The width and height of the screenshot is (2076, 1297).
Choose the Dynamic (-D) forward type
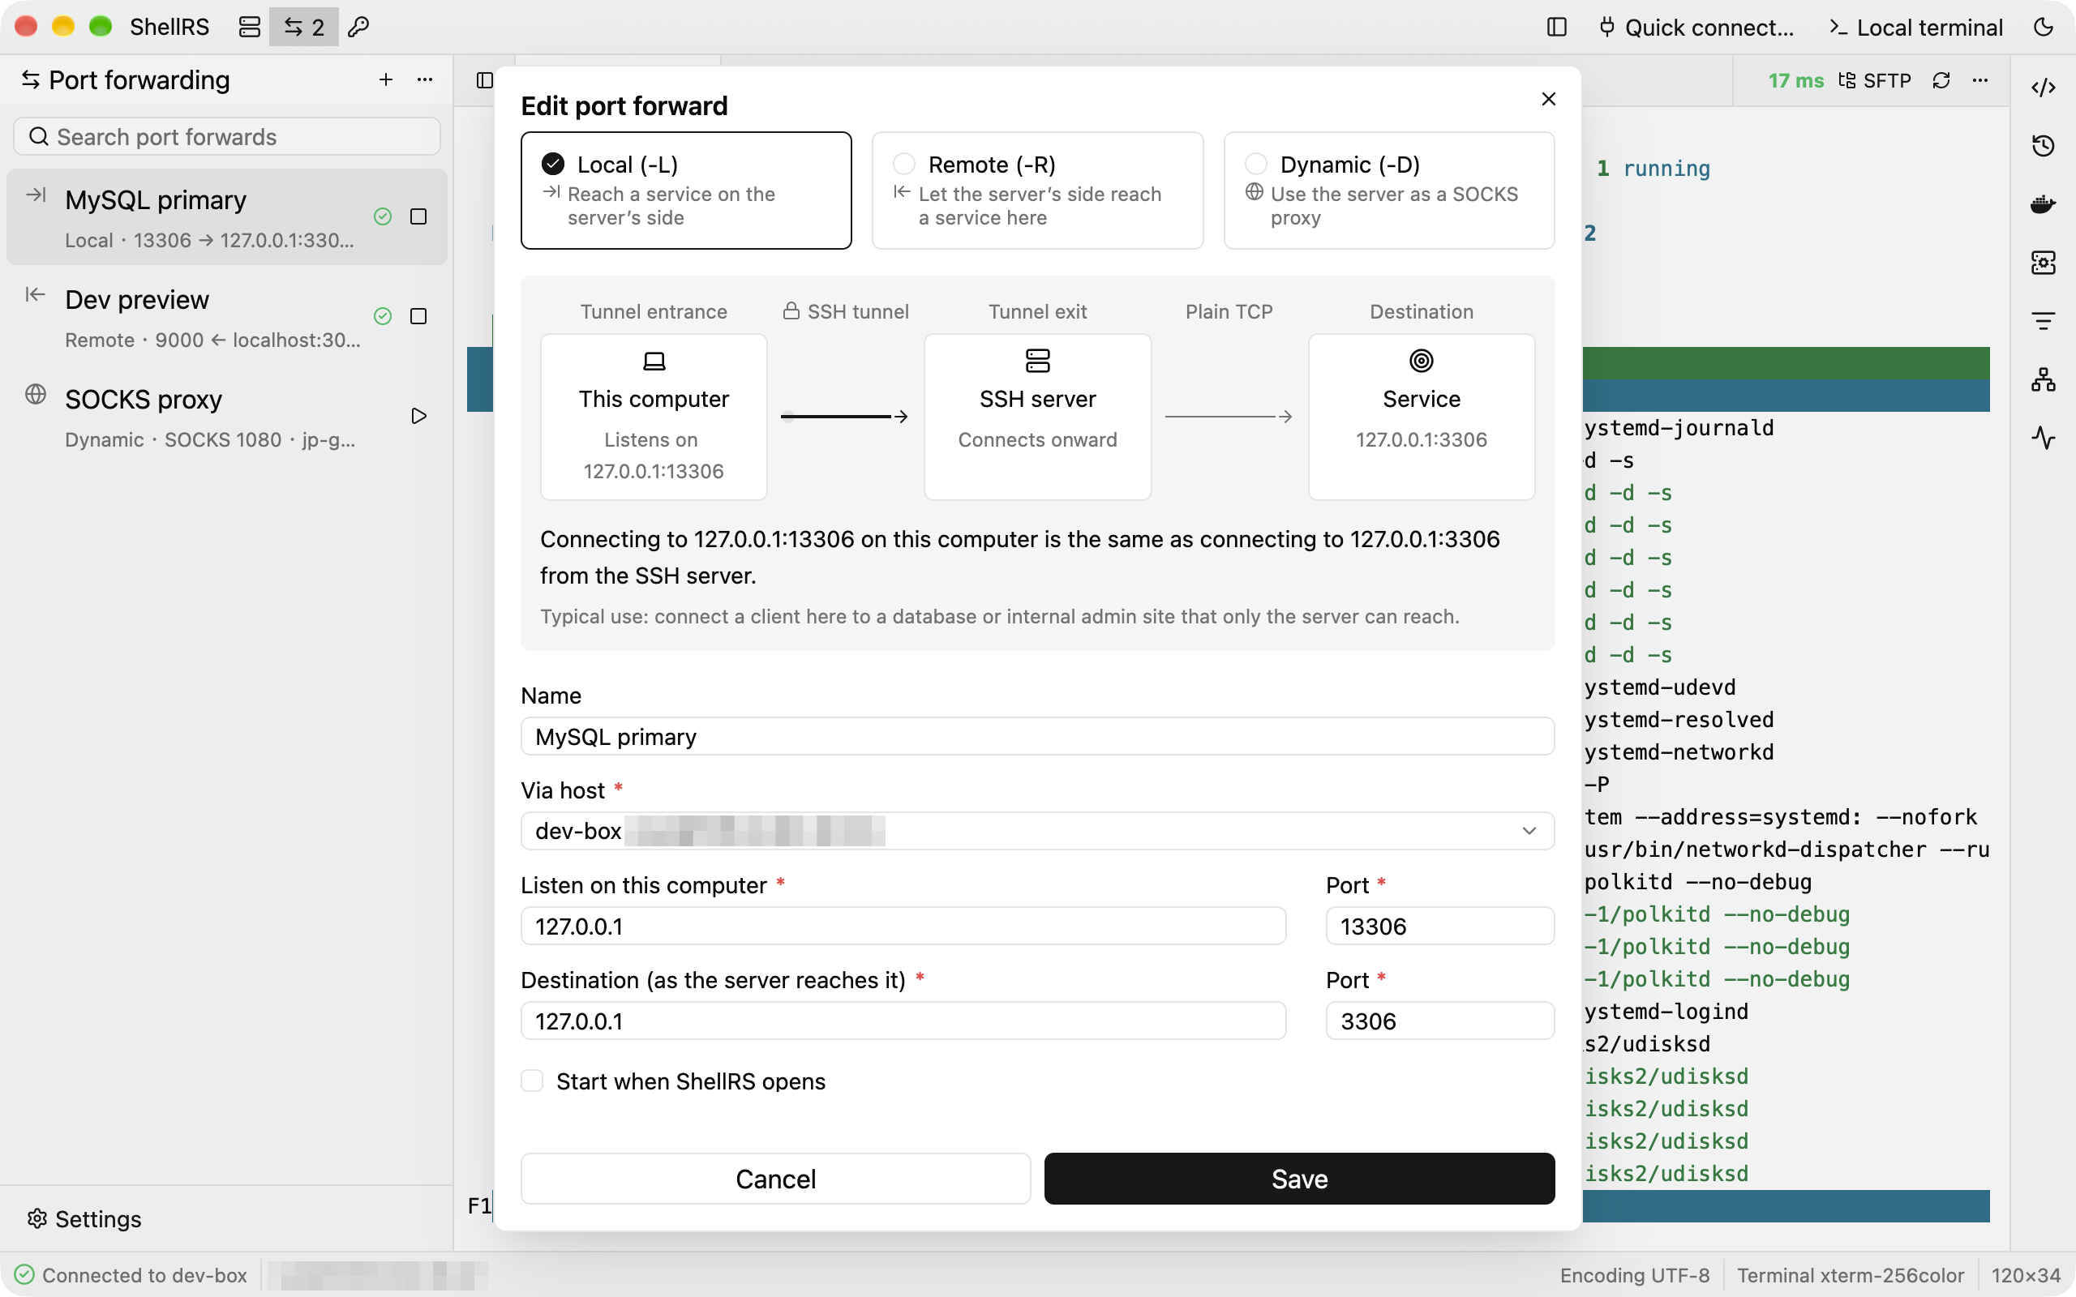[x=1389, y=190]
